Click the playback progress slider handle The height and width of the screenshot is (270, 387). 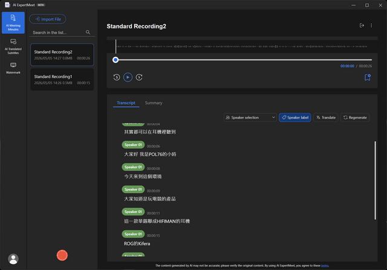[115, 60]
